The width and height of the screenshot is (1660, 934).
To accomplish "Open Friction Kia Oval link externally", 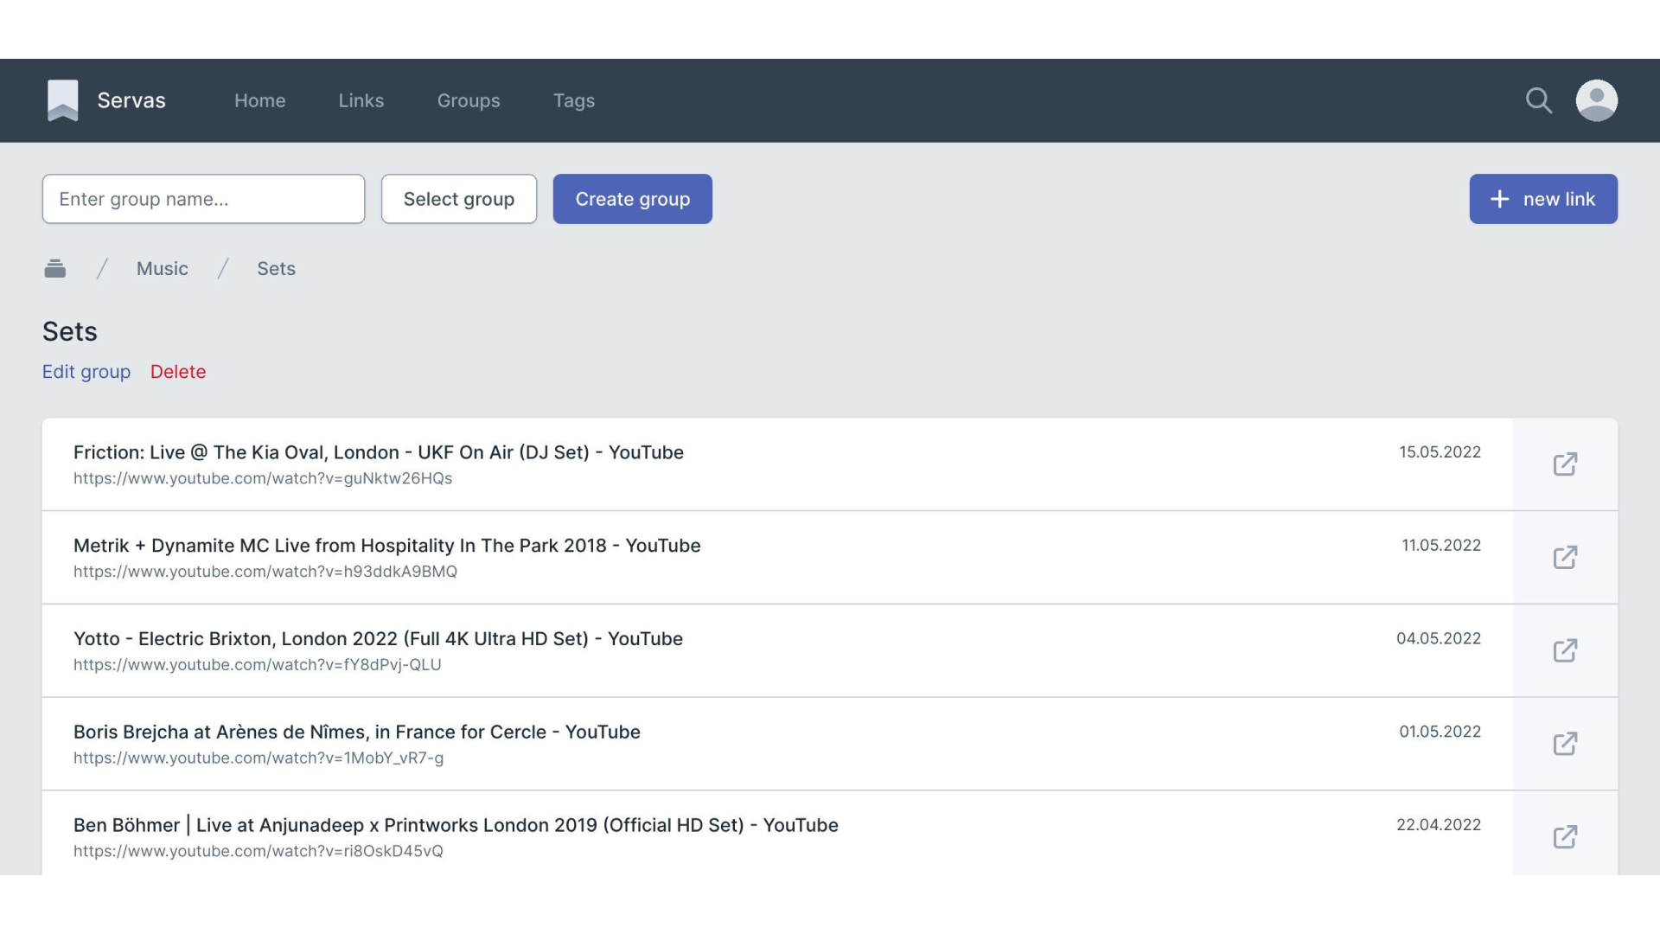I will coord(1565,464).
